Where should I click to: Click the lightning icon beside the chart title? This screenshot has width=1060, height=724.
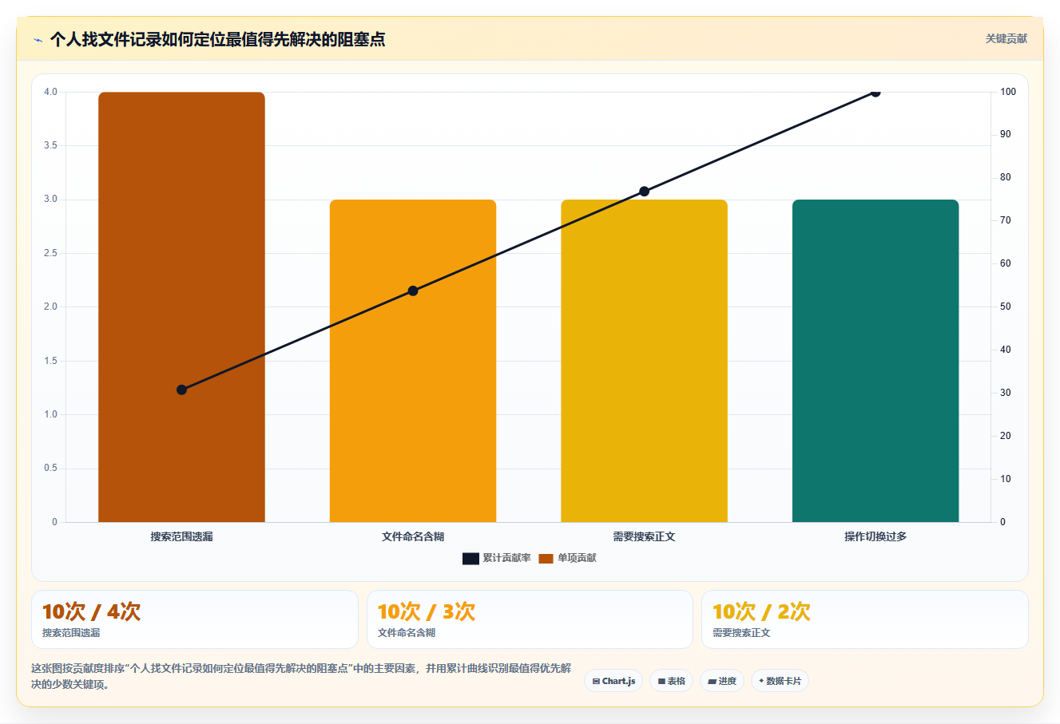pyautogui.click(x=38, y=39)
